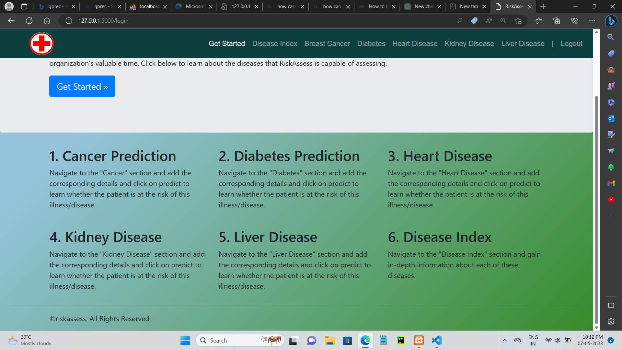Image resolution: width=622 pixels, height=350 pixels.
Task: Open YouTube icon in the sidebar
Action: (611, 199)
